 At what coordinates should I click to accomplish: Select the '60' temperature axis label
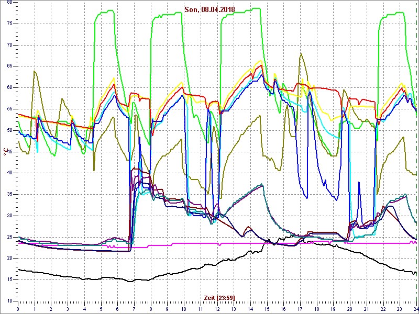click(9, 87)
